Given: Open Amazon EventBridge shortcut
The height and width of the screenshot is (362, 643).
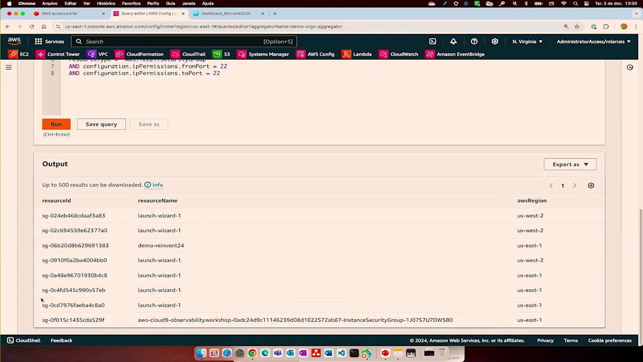Looking at the screenshot, I should pyautogui.click(x=455, y=54).
